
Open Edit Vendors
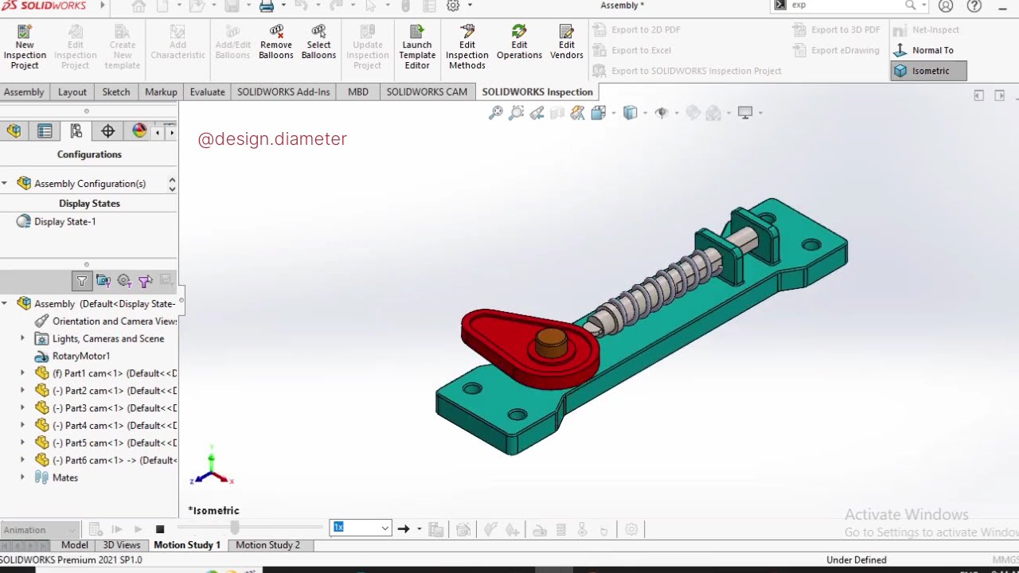coord(567,42)
